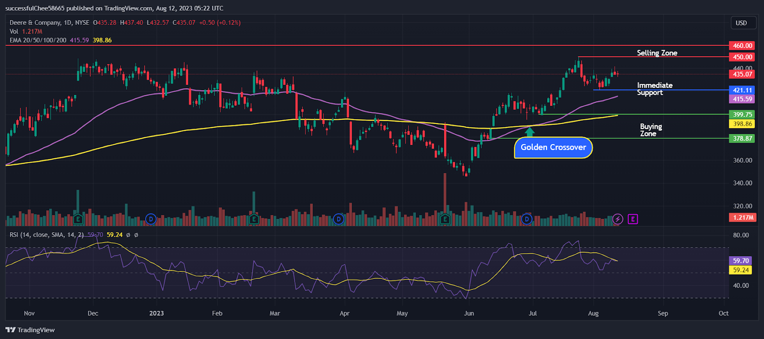Screen dimensions: 764x339
Task: Click the 398.86 yellow EMA label
Action: point(743,123)
